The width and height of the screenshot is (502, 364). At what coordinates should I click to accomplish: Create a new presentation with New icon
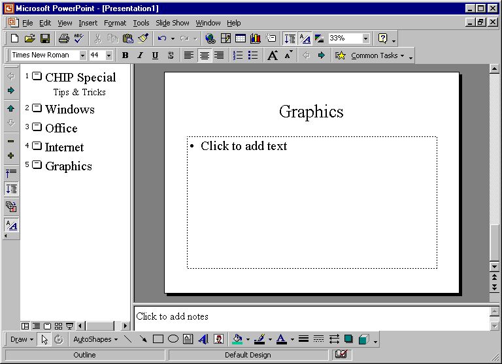[14, 38]
